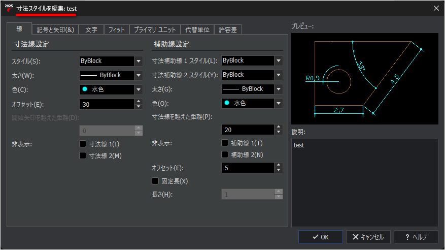
Task: Close the dimension style dialog
Action: pyautogui.click(x=436, y=8)
